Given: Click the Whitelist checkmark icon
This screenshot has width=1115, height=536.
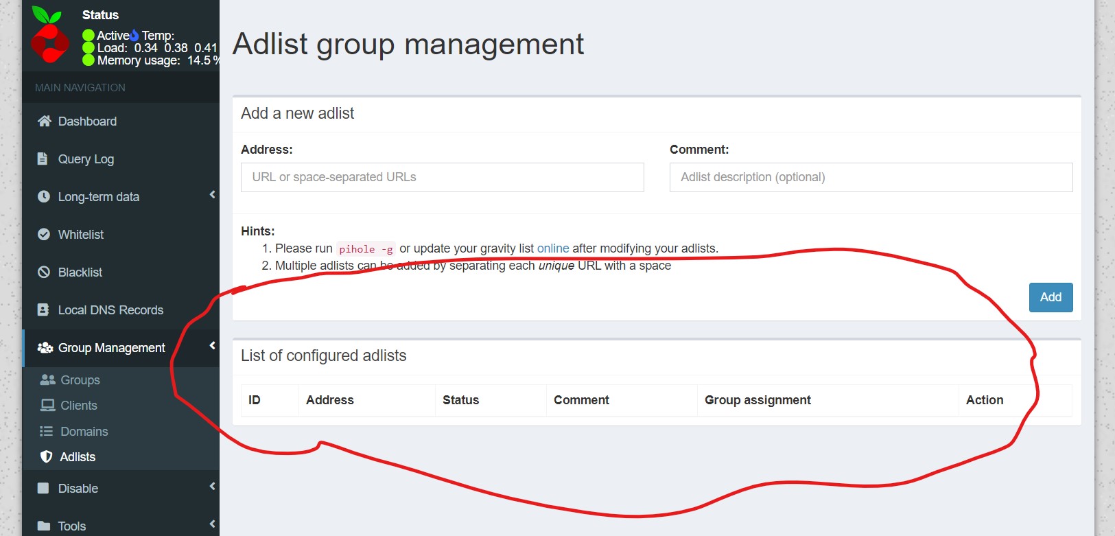Looking at the screenshot, I should tap(44, 235).
